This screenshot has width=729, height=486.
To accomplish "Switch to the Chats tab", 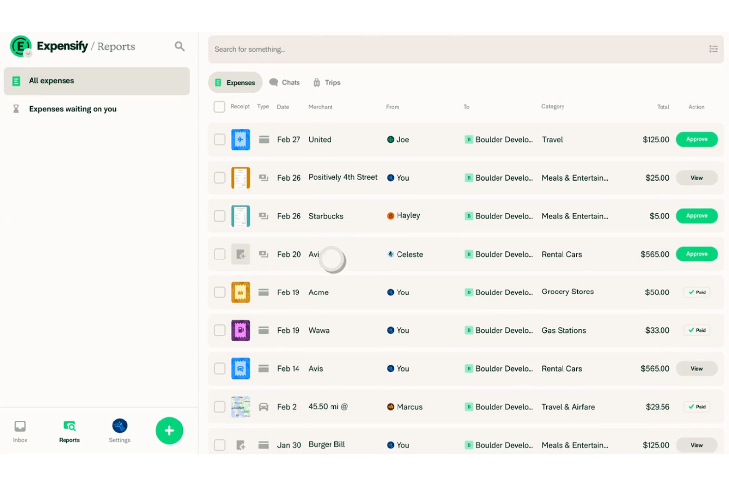I will 285,82.
